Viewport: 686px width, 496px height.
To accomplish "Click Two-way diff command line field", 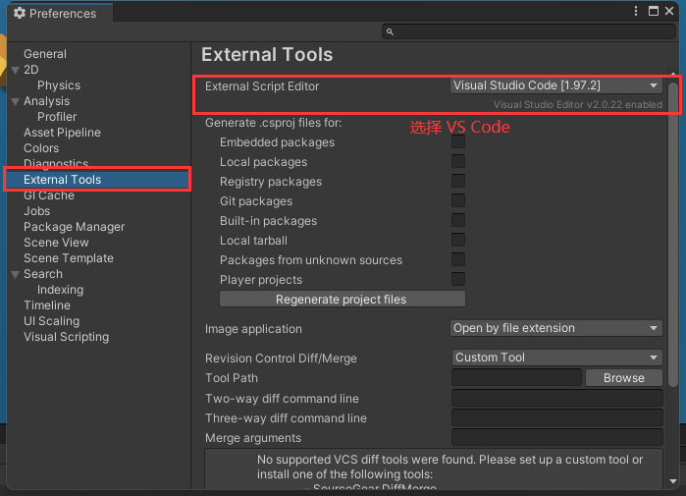I will (556, 399).
